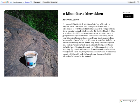Expand the language dropdown arrow beside English
This screenshot has width=140, height=105.
point(31,2)
